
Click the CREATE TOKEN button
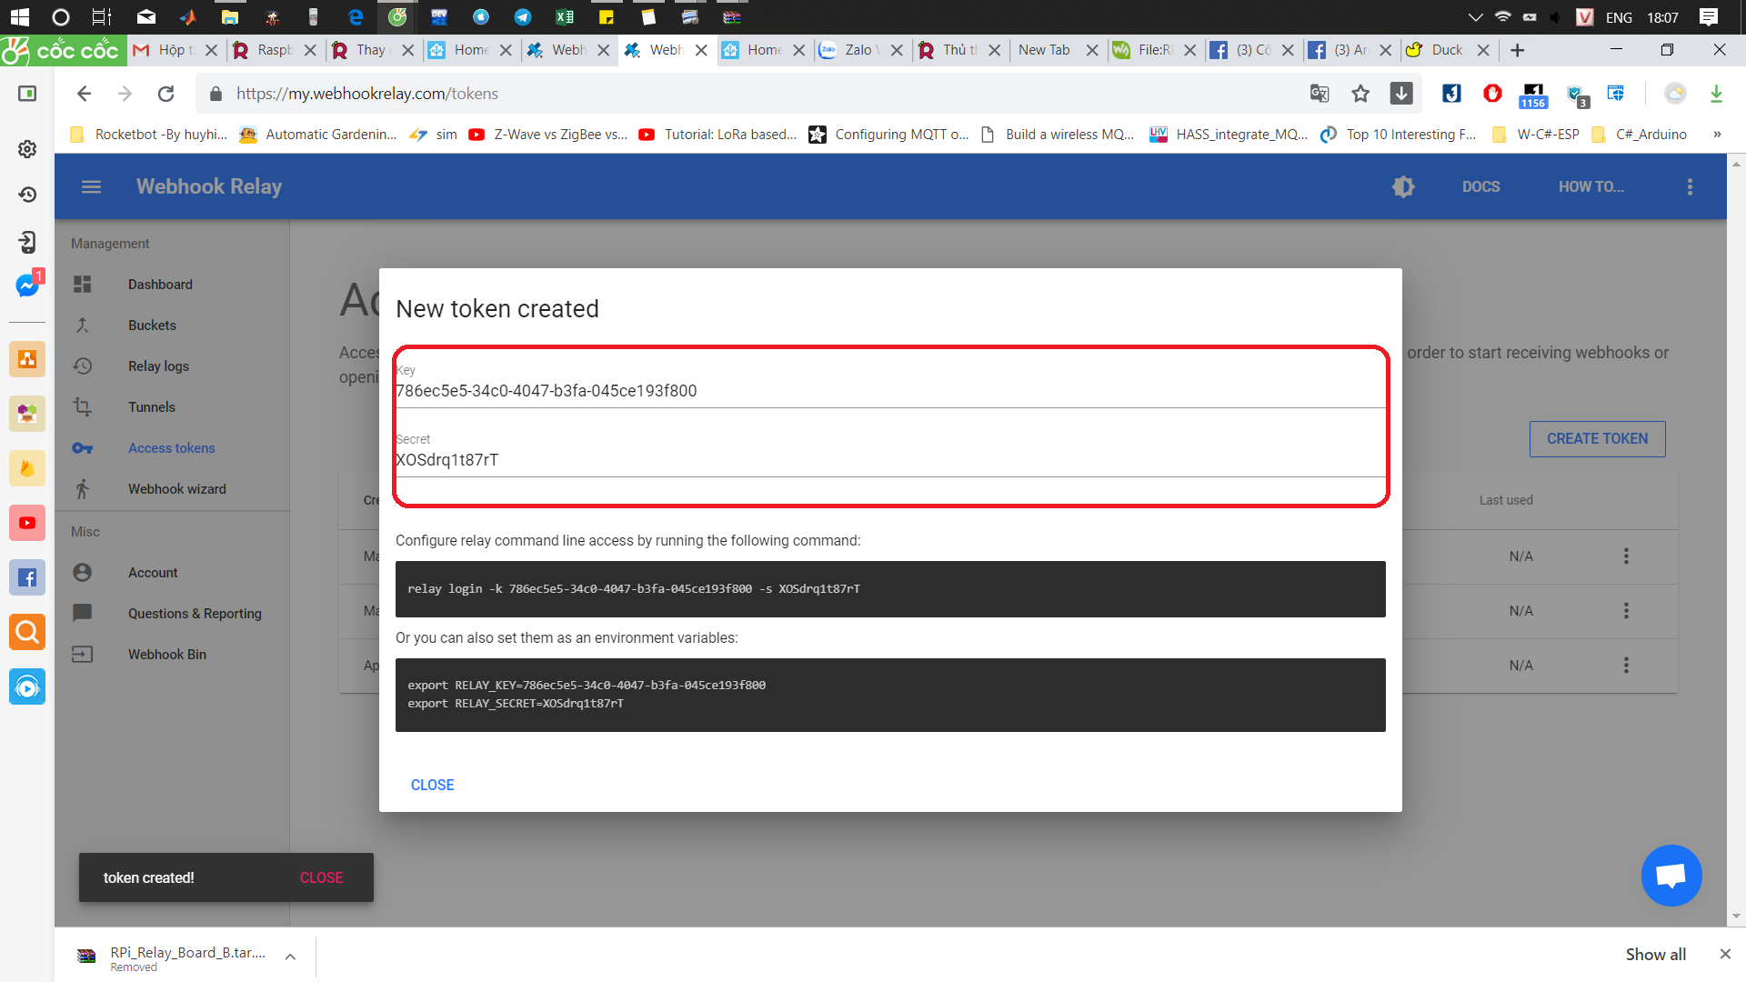pos(1597,439)
